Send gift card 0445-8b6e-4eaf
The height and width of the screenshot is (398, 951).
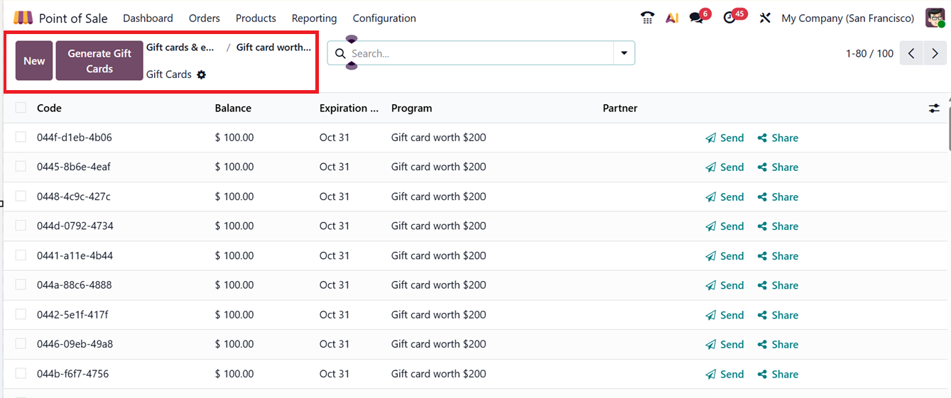[724, 167]
